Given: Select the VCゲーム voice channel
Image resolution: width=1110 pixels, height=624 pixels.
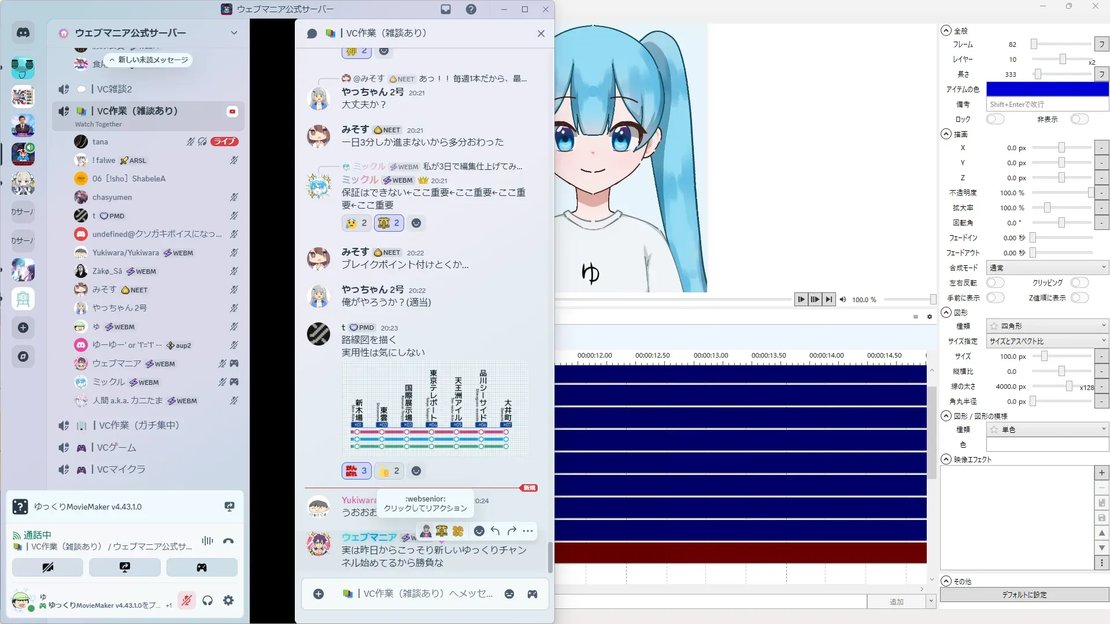Looking at the screenshot, I should pyautogui.click(x=117, y=448).
